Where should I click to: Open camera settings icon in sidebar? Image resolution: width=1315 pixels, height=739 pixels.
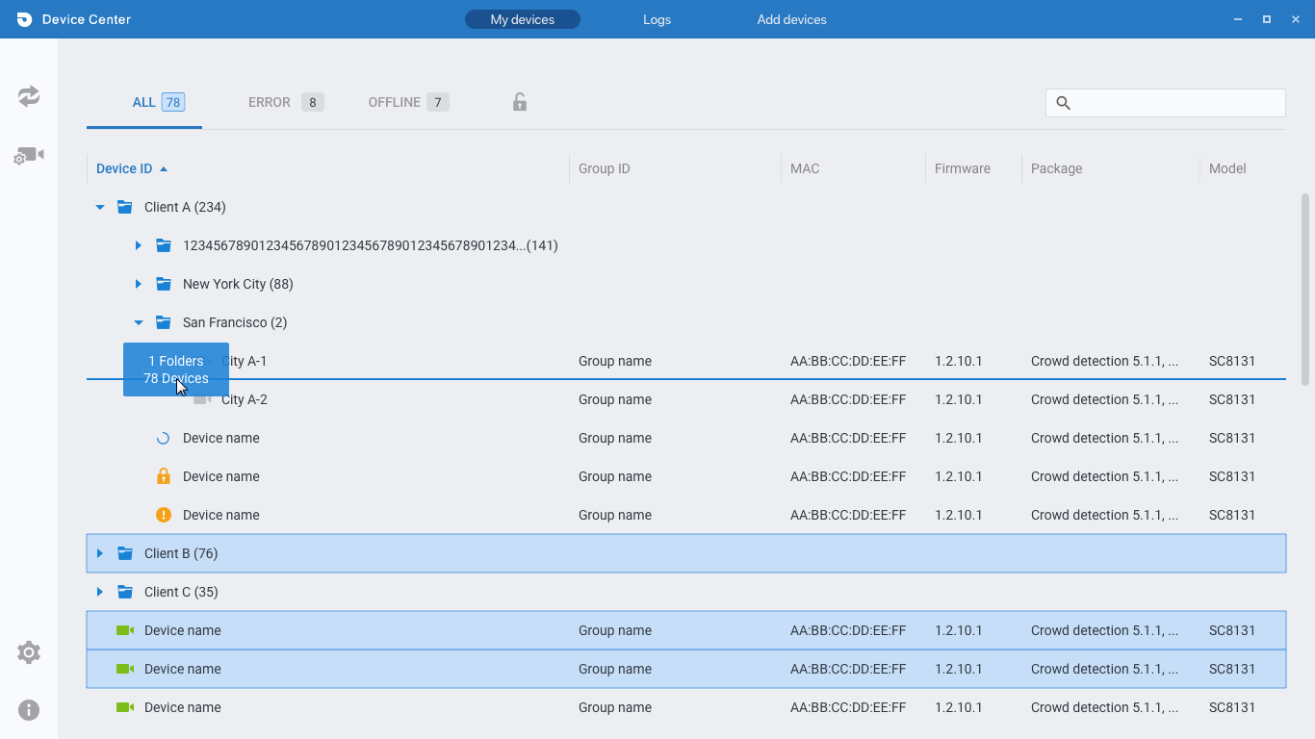click(29, 156)
